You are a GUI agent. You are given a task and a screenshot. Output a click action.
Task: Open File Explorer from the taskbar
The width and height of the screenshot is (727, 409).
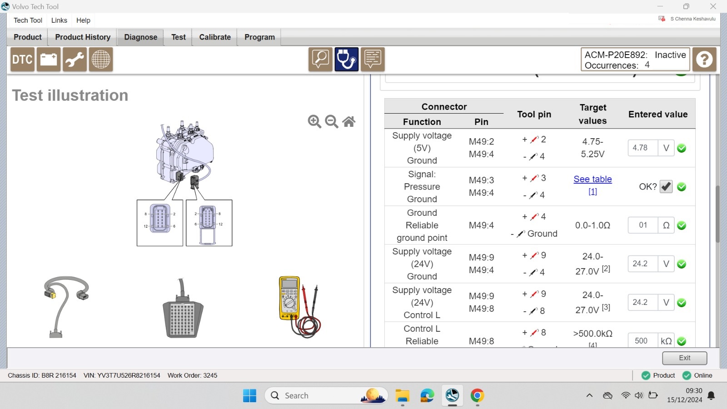403,395
